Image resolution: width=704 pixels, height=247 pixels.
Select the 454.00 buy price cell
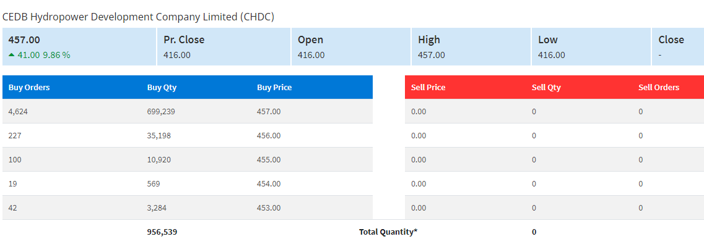click(x=269, y=184)
